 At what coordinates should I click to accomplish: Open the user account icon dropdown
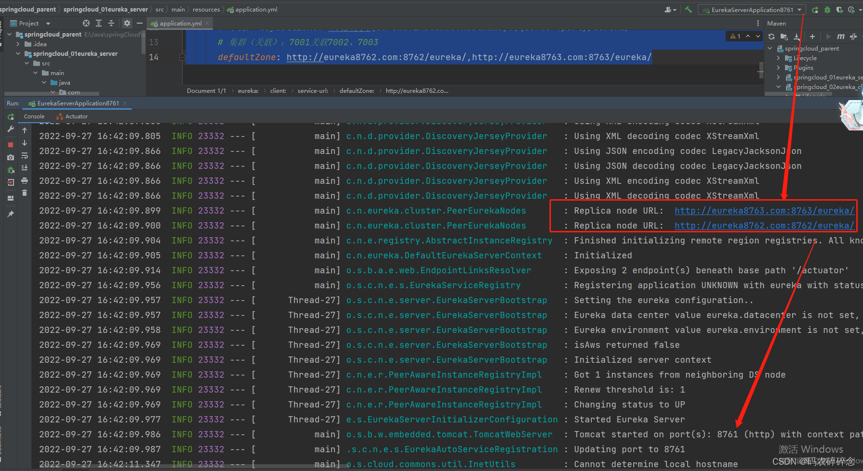click(x=670, y=10)
